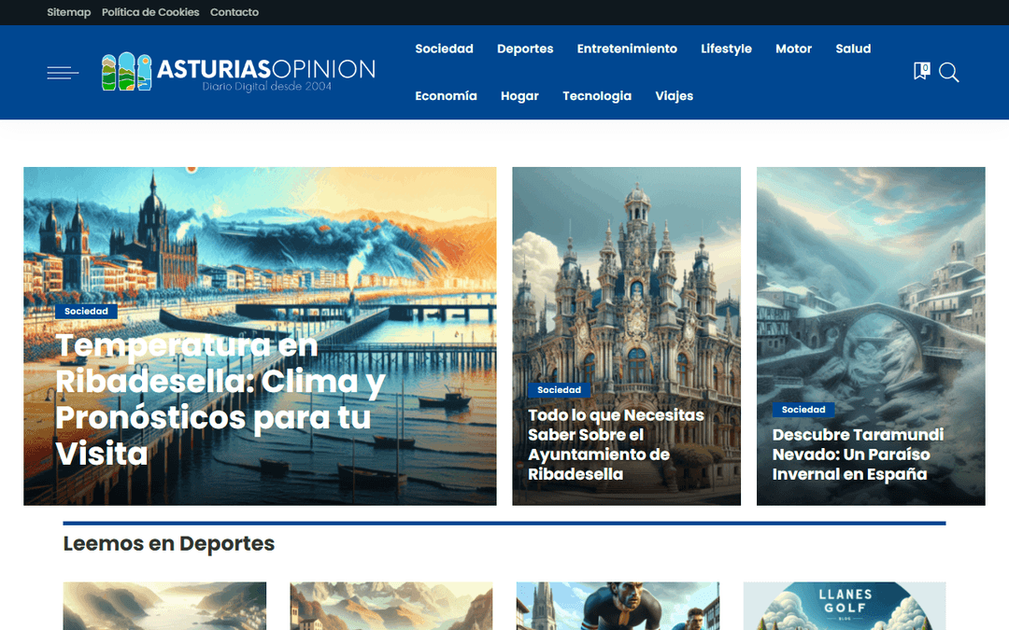Screen dimensions: 1009x630
Task: Click Sociedad tag on Ayuntamiento article
Action: pos(559,389)
